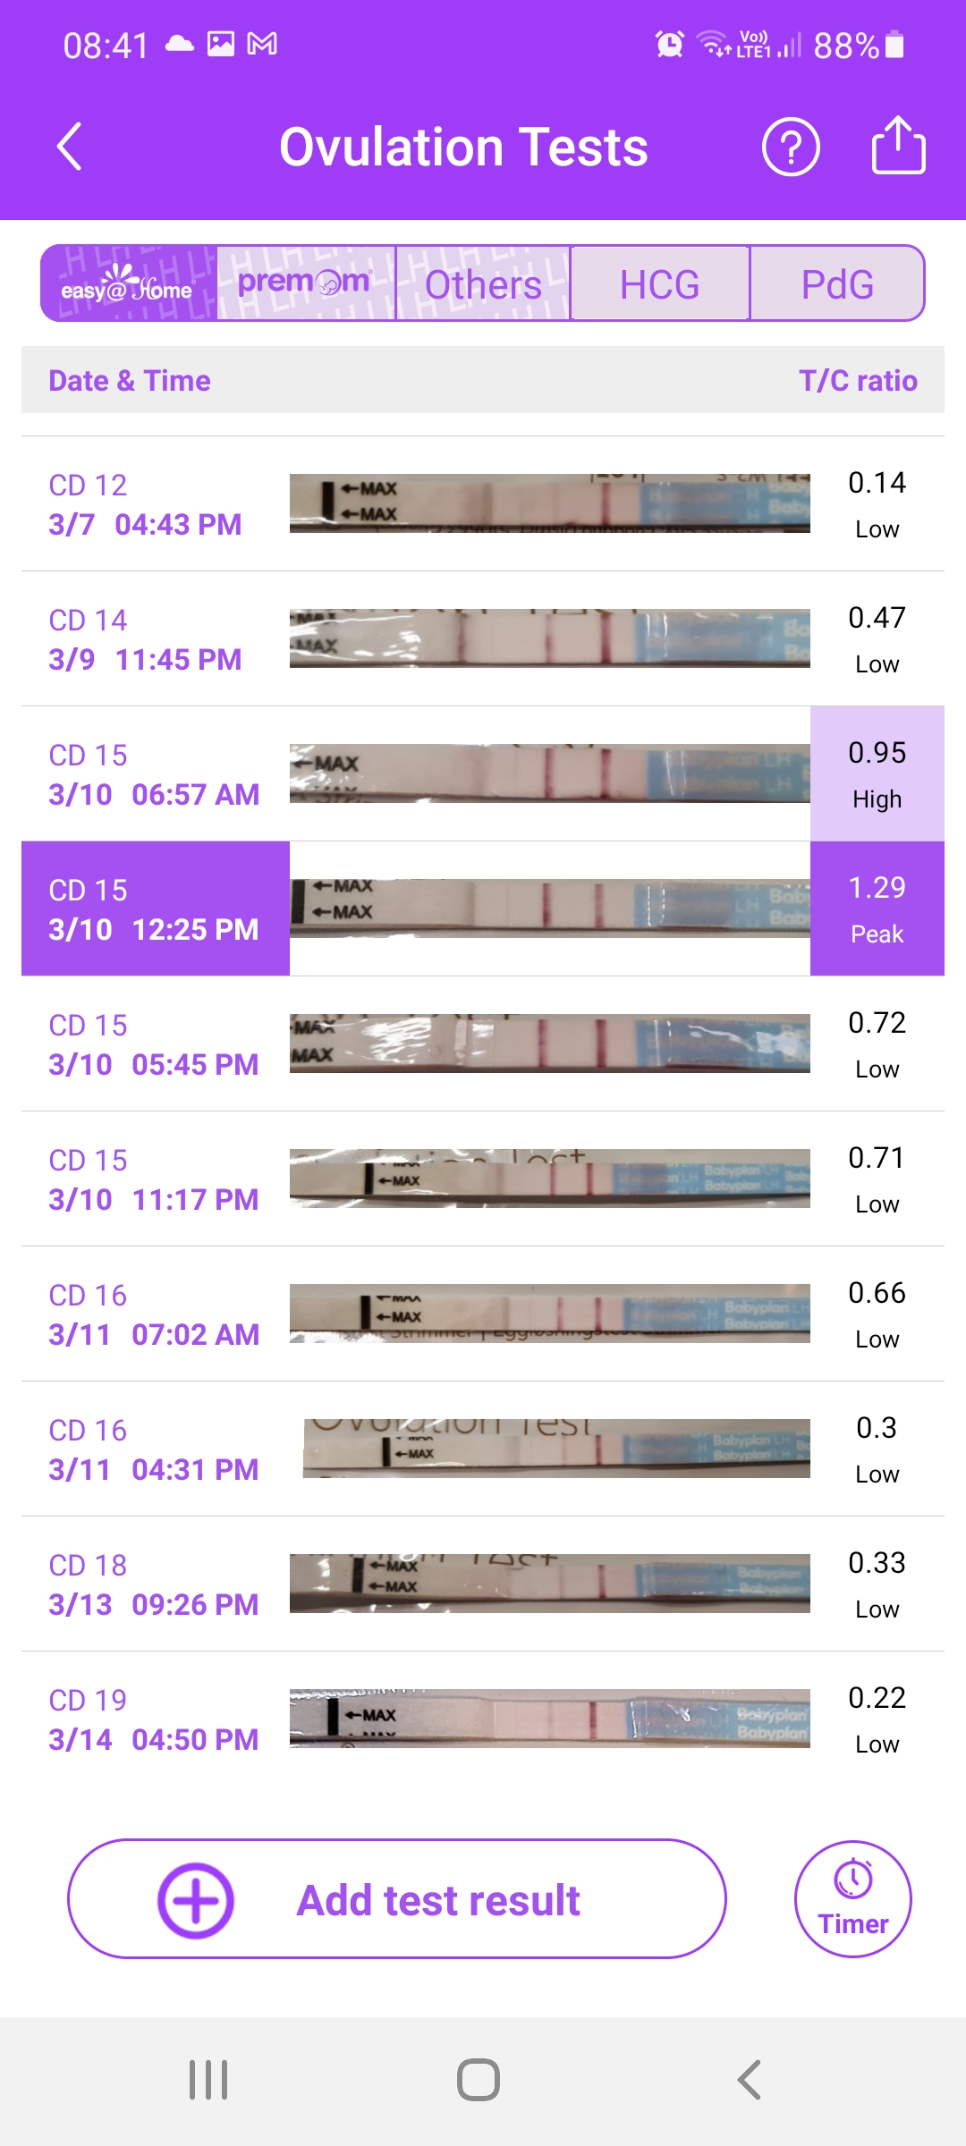966x2146 pixels.
Task: Tap the plus icon to add result
Action: pos(196,1900)
